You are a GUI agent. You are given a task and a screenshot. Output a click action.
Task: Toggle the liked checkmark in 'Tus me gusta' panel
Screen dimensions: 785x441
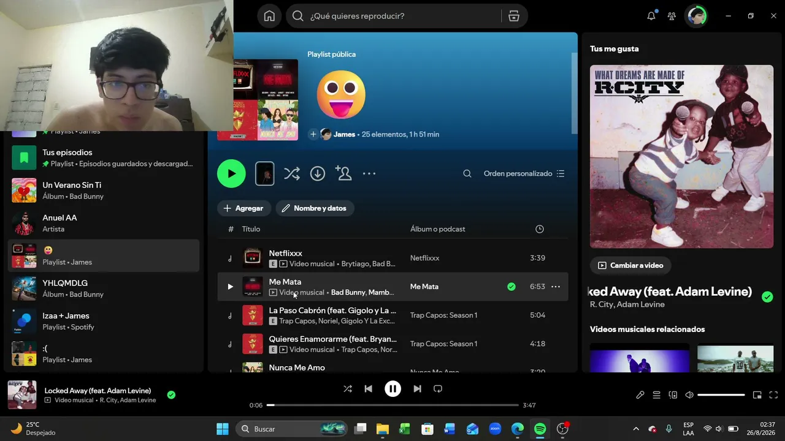coord(767,297)
